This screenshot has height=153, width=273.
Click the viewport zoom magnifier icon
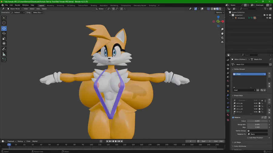pyautogui.click(x=222, y=29)
